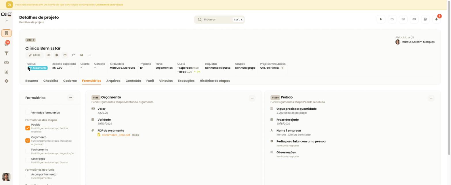Switch to the Histórico de etapas tab
The height and width of the screenshot is (185, 451).
215,81
